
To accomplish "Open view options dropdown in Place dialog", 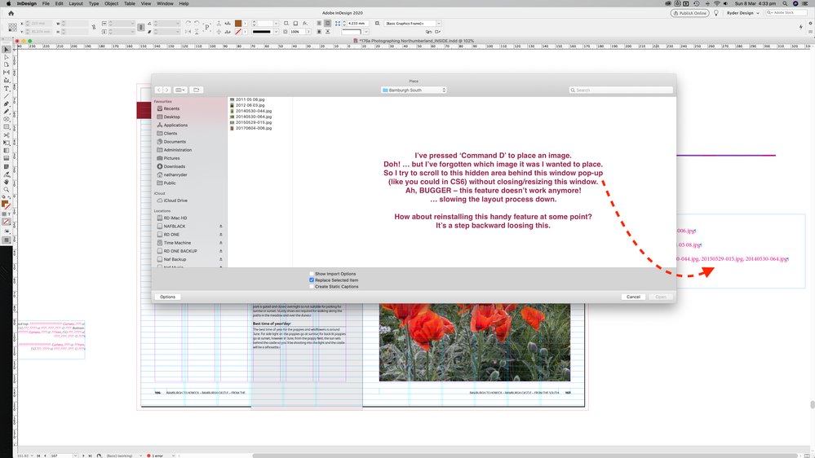I will (x=179, y=90).
